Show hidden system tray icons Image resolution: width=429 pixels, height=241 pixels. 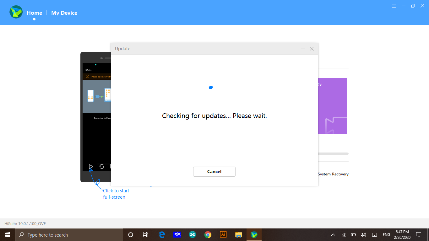tap(333, 235)
